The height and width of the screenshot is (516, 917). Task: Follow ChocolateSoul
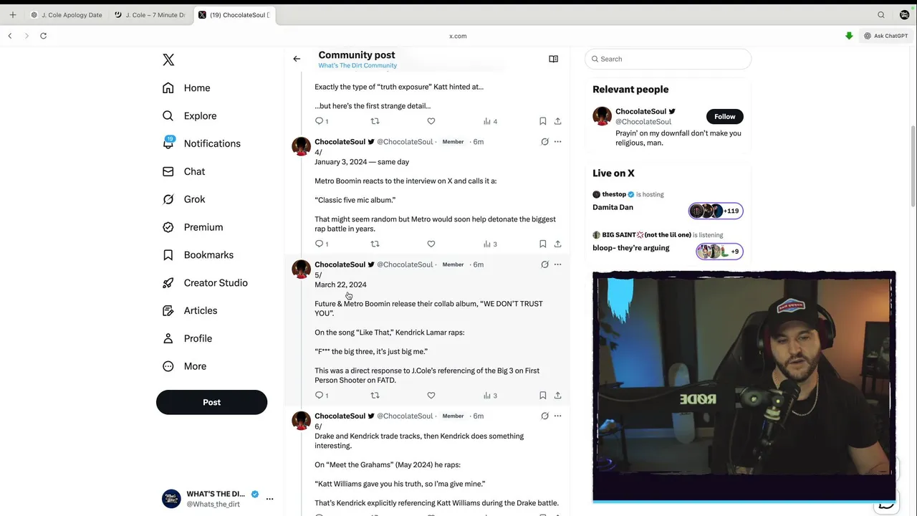click(724, 116)
